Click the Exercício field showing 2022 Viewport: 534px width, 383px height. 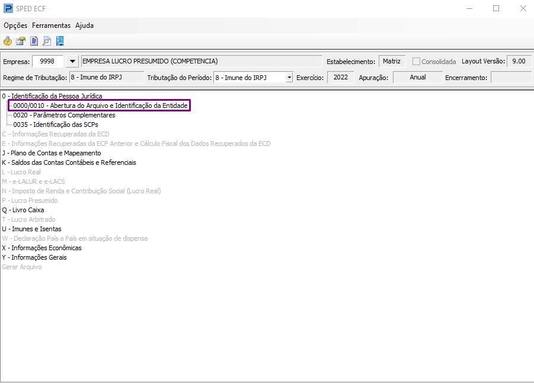(341, 77)
